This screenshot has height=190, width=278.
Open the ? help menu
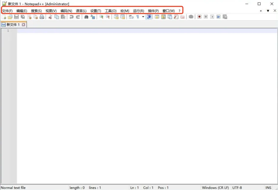pos(179,11)
